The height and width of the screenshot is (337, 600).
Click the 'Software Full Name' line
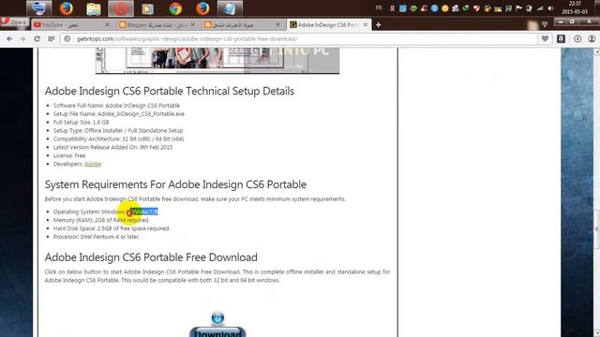(116, 106)
